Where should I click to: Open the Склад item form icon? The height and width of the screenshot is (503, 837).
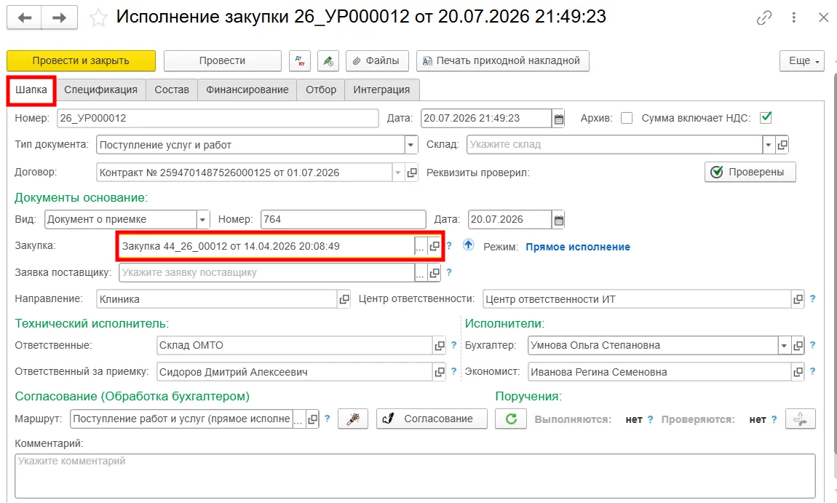(x=782, y=145)
